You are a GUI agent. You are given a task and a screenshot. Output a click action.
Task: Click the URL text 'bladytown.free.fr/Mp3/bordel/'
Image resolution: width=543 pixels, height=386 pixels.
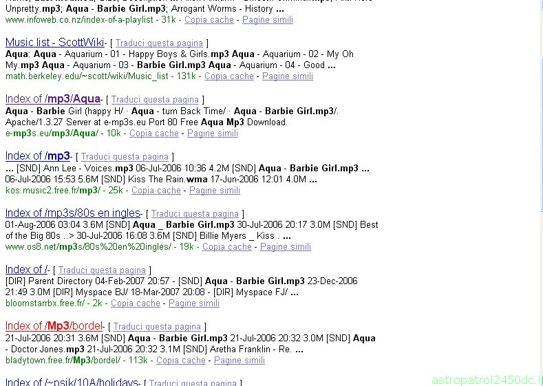63,361
